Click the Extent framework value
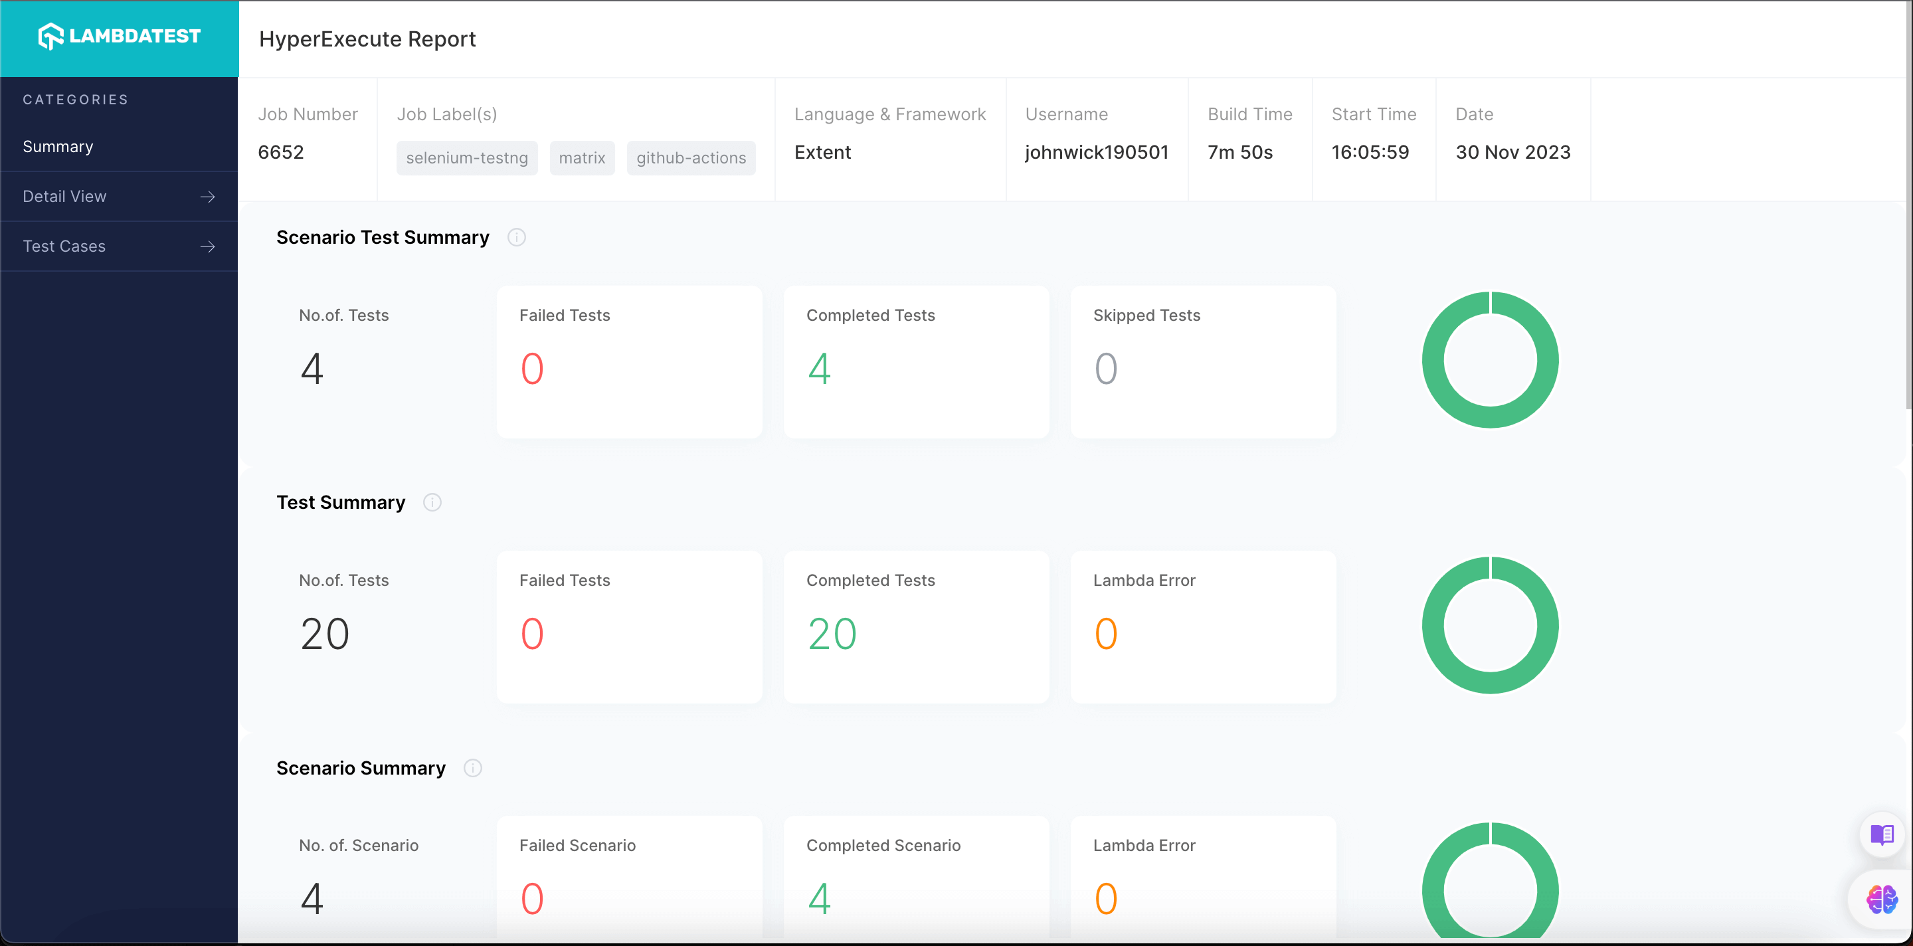The image size is (1913, 946). [822, 152]
